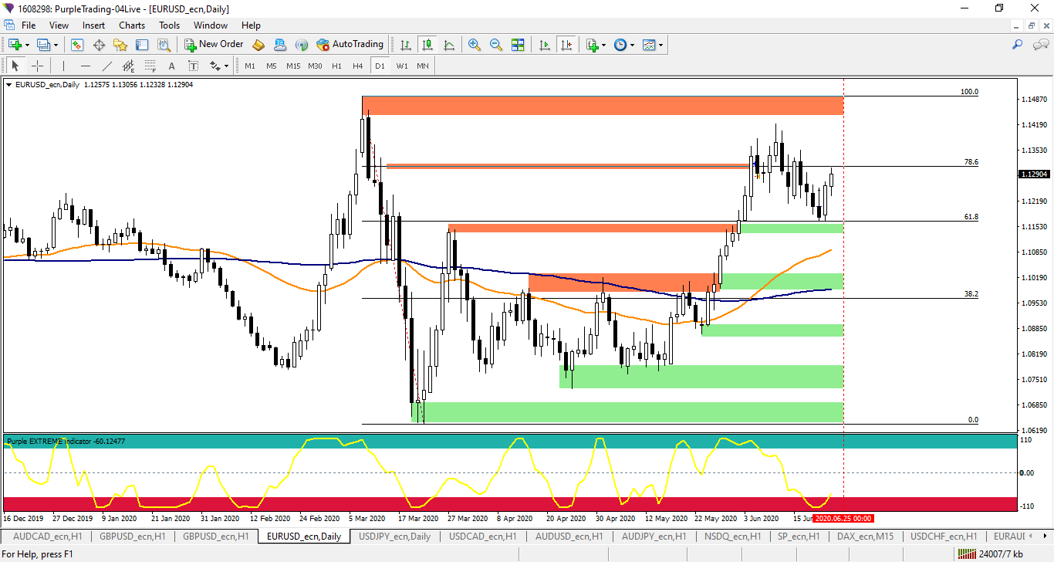Open the search magnifier icon

point(1017,45)
